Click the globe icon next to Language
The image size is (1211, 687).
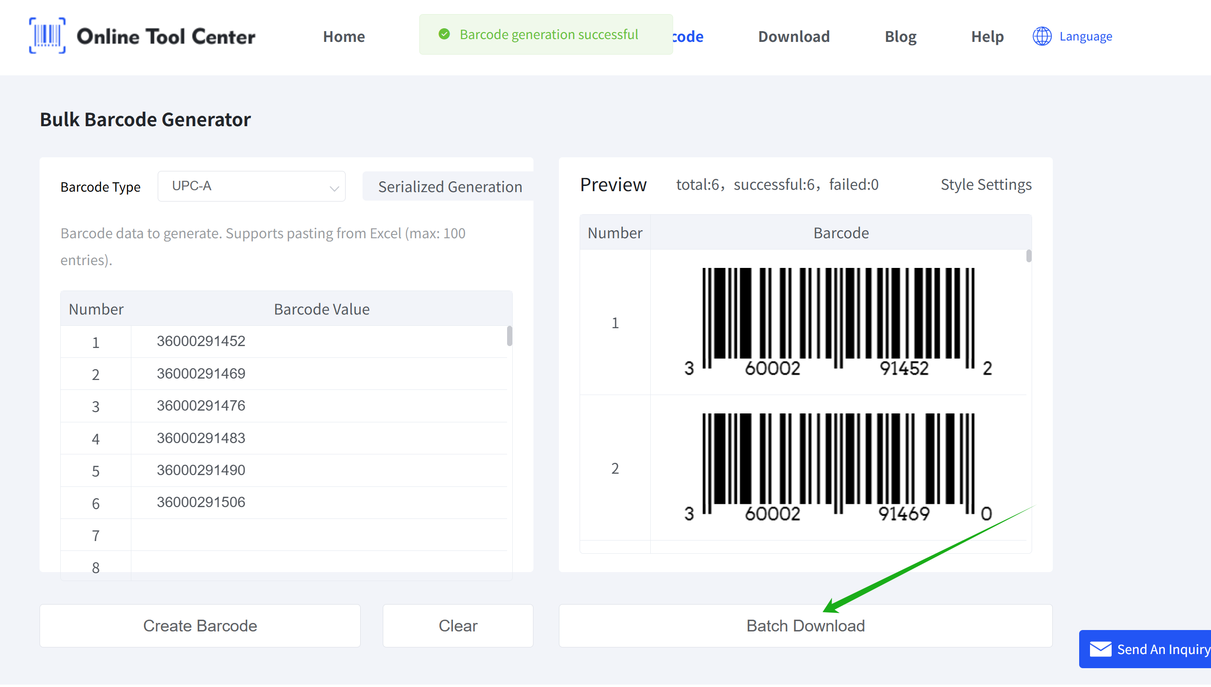(x=1041, y=36)
